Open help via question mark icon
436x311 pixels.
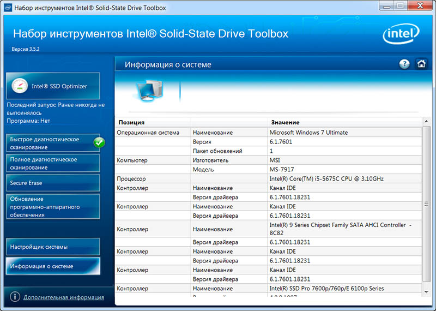[404, 64]
